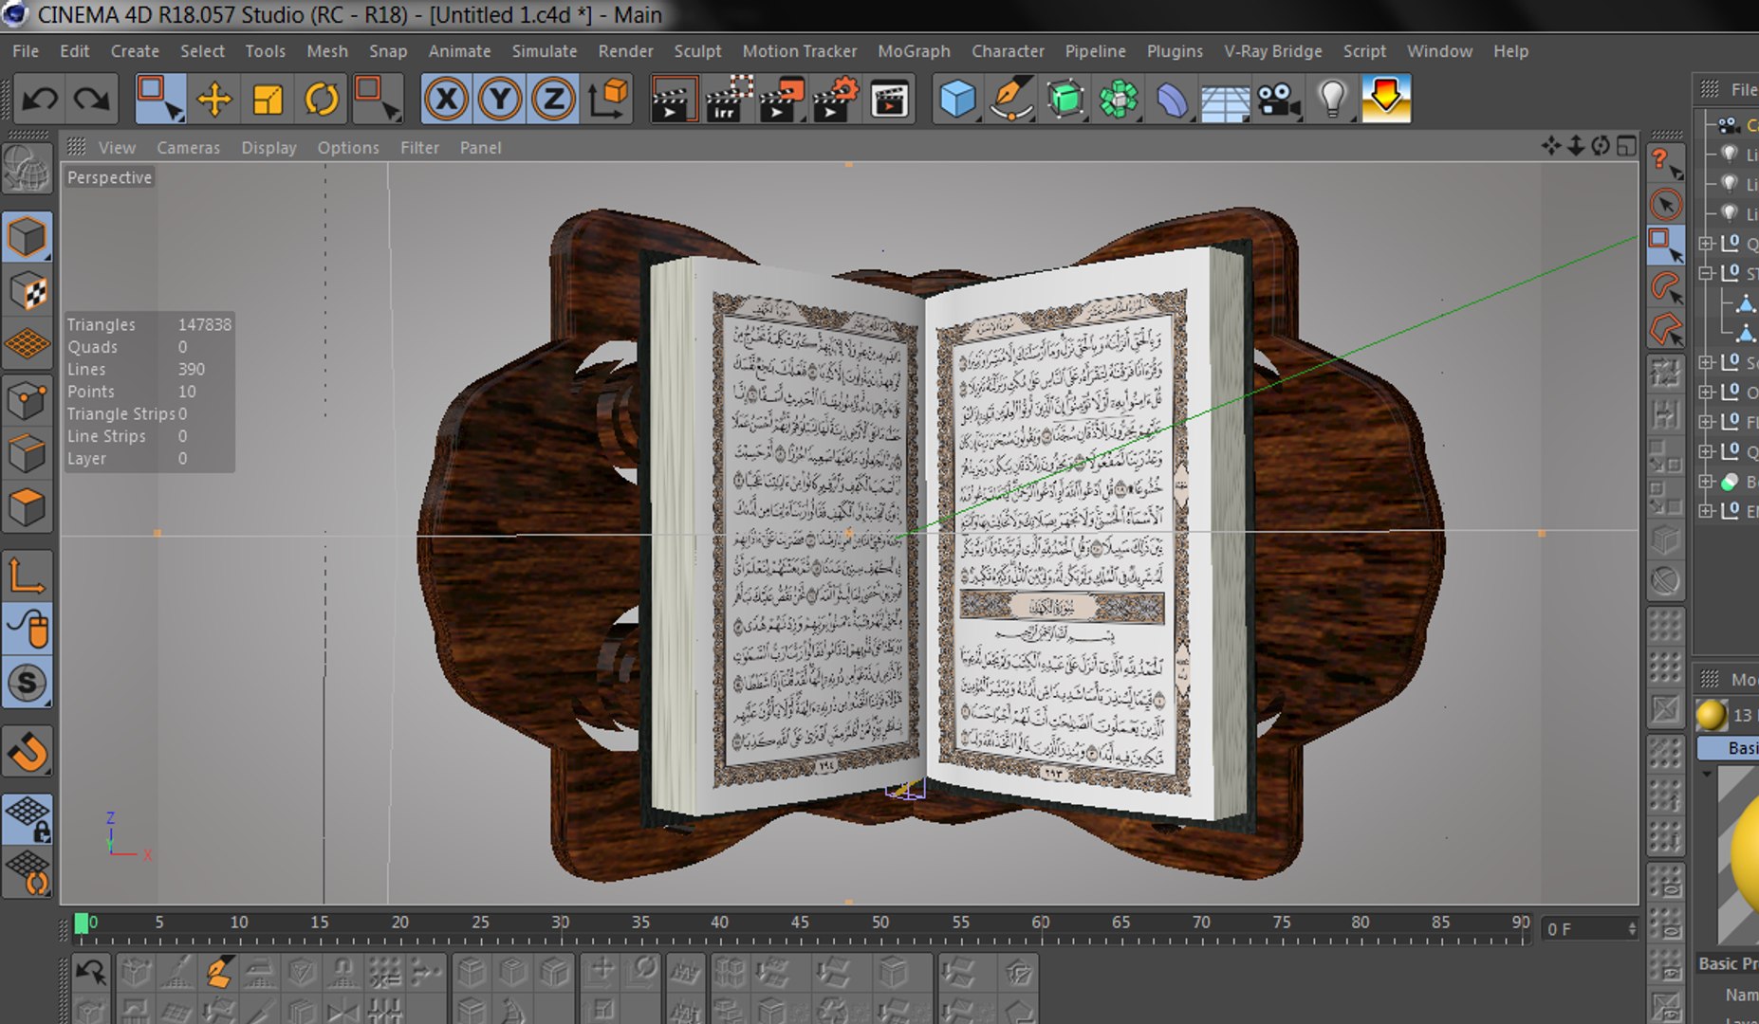Image resolution: width=1759 pixels, height=1024 pixels.
Task: Toggle viewport maximize layout icon
Action: [x=1626, y=146]
